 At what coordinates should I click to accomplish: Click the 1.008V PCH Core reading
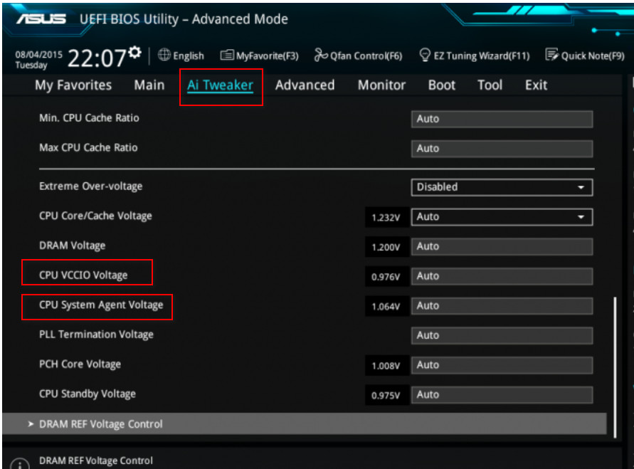click(386, 366)
